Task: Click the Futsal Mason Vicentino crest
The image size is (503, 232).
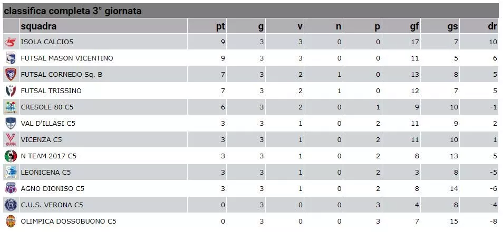Action: coord(10,58)
